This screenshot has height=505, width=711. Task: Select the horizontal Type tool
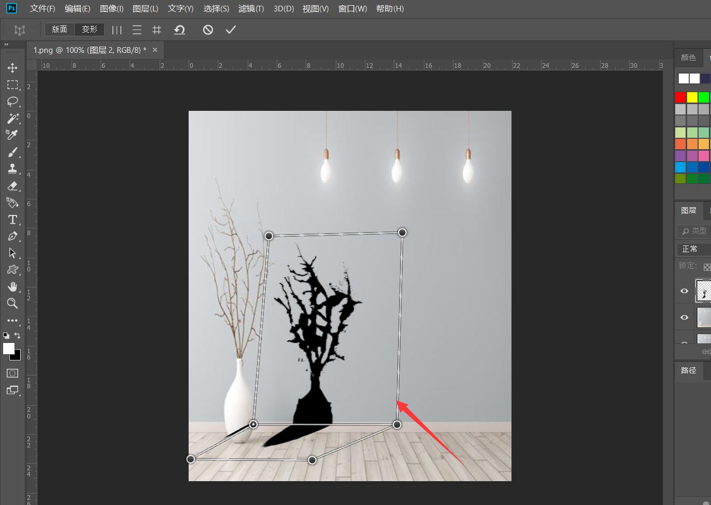pos(12,220)
